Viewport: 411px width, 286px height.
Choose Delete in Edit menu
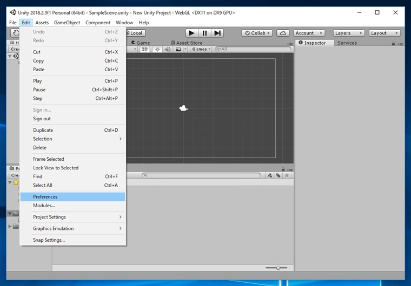[72, 147]
